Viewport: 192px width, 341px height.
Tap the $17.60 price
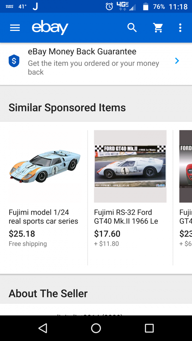[107, 234]
